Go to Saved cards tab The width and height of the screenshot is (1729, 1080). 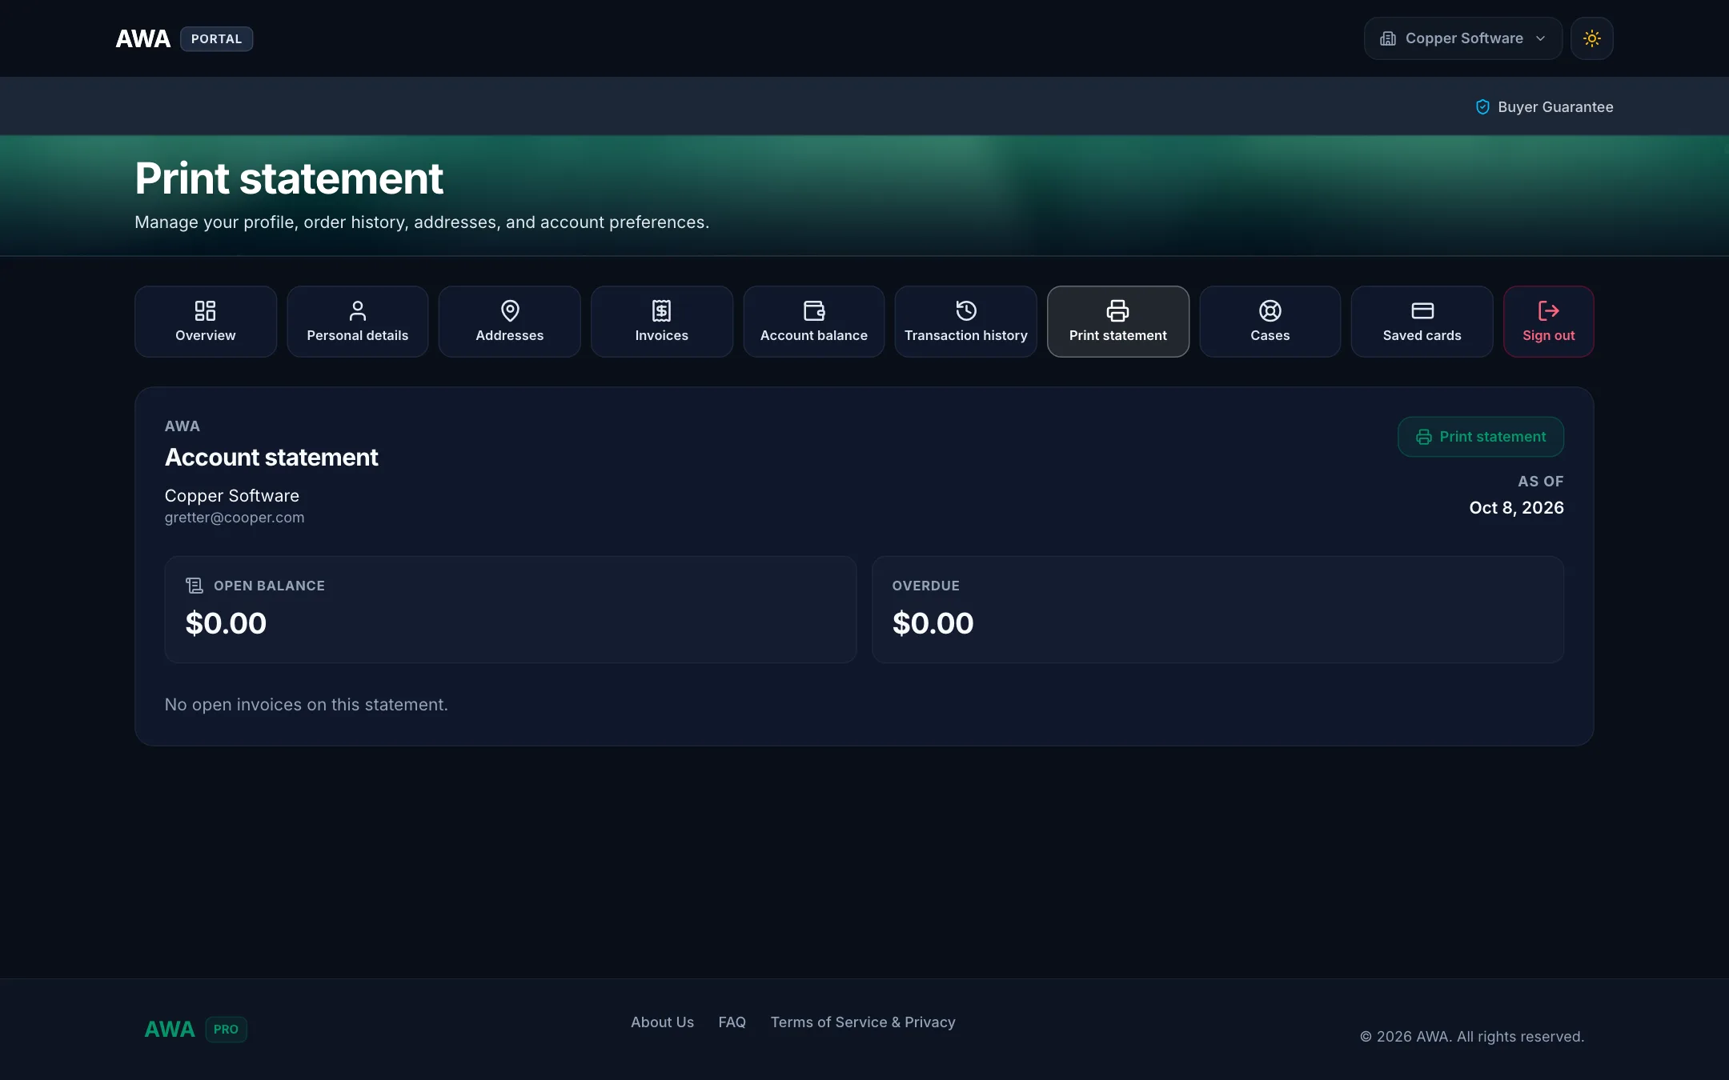coord(1422,322)
